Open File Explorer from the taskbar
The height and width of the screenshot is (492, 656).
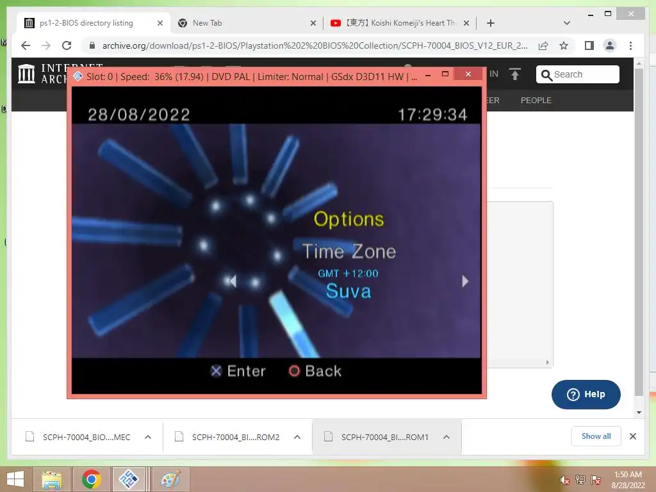tap(52, 479)
